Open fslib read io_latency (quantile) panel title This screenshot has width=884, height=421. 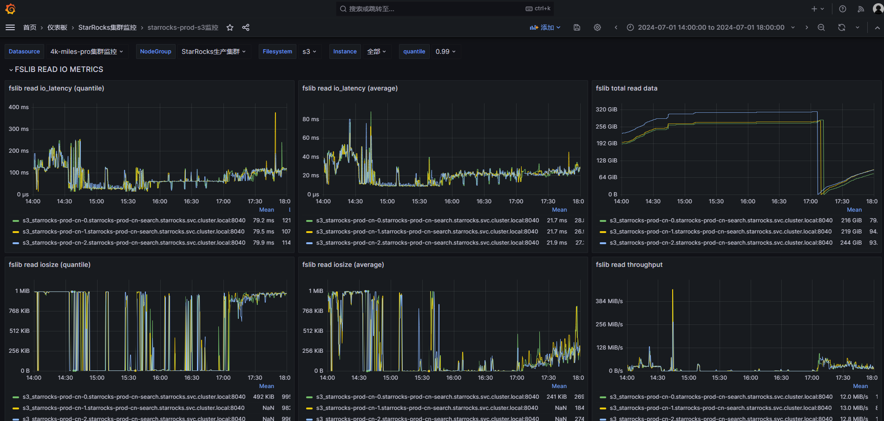click(x=56, y=88)
